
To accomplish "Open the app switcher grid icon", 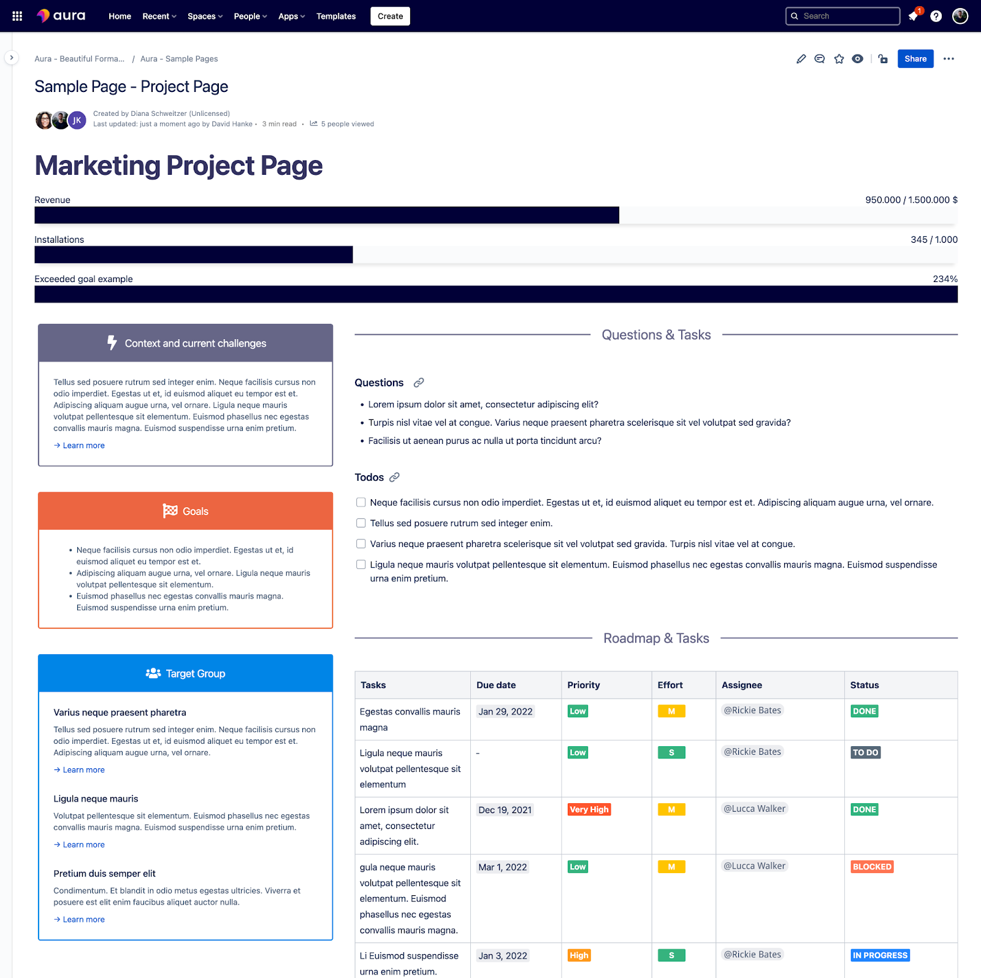I will (x=17, y=16).
